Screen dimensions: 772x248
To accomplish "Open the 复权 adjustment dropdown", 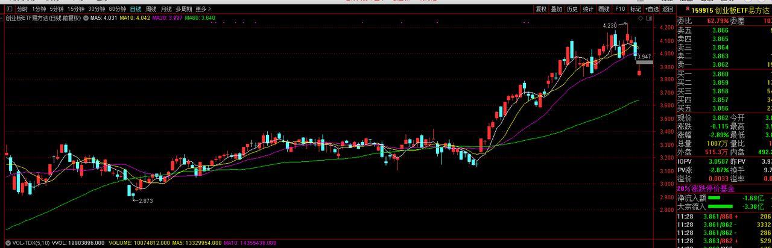I will [x=541, y=9].
